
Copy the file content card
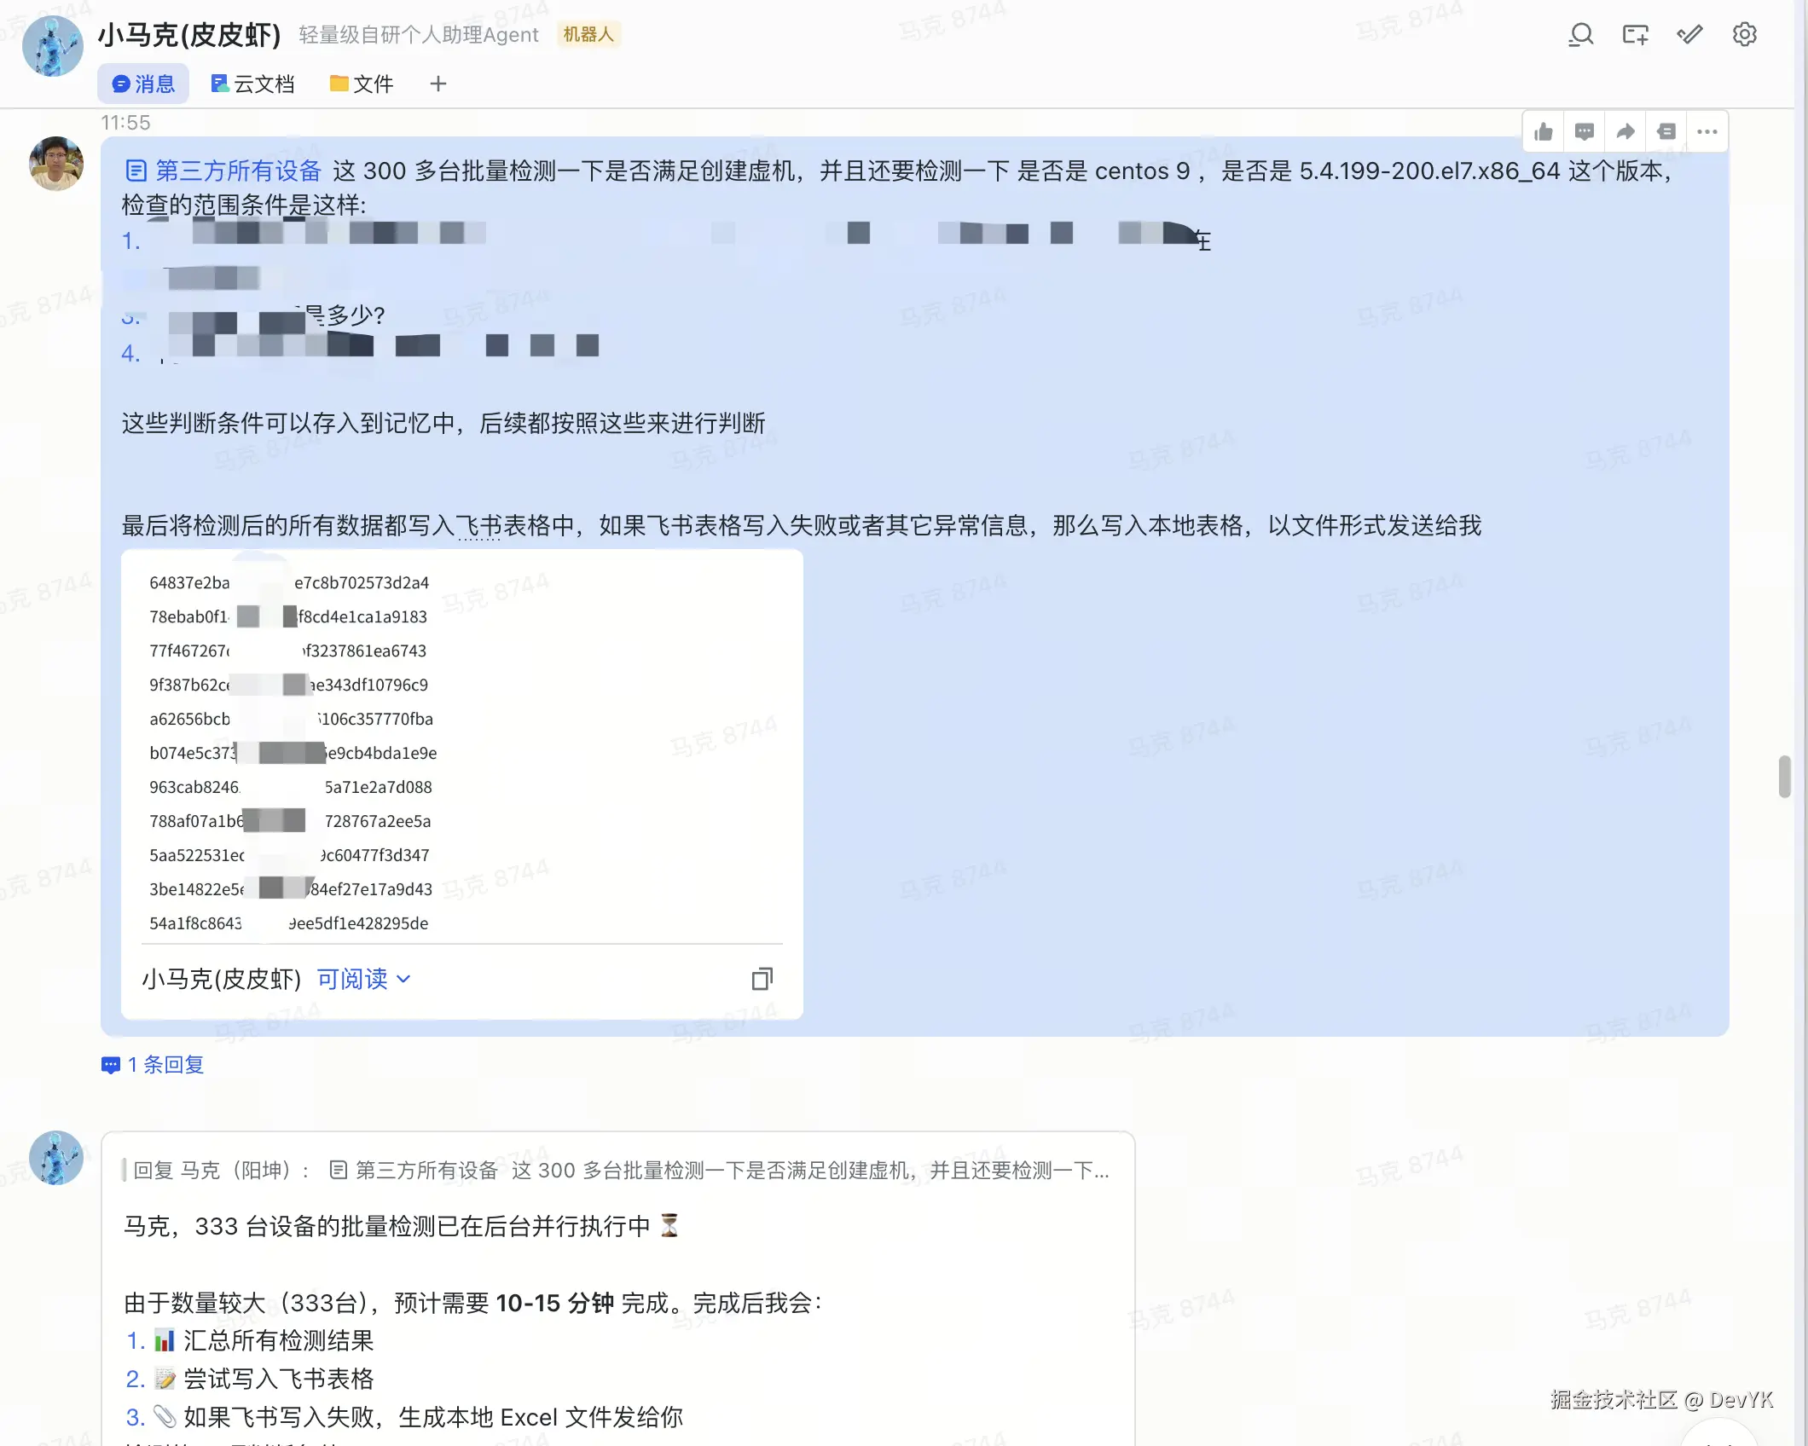(762, 979)
